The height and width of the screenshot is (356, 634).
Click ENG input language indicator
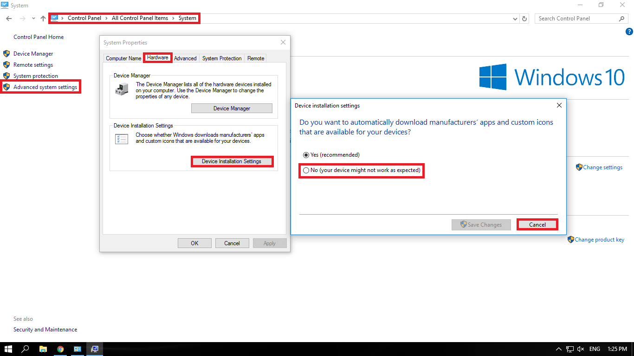coord(595,349)
